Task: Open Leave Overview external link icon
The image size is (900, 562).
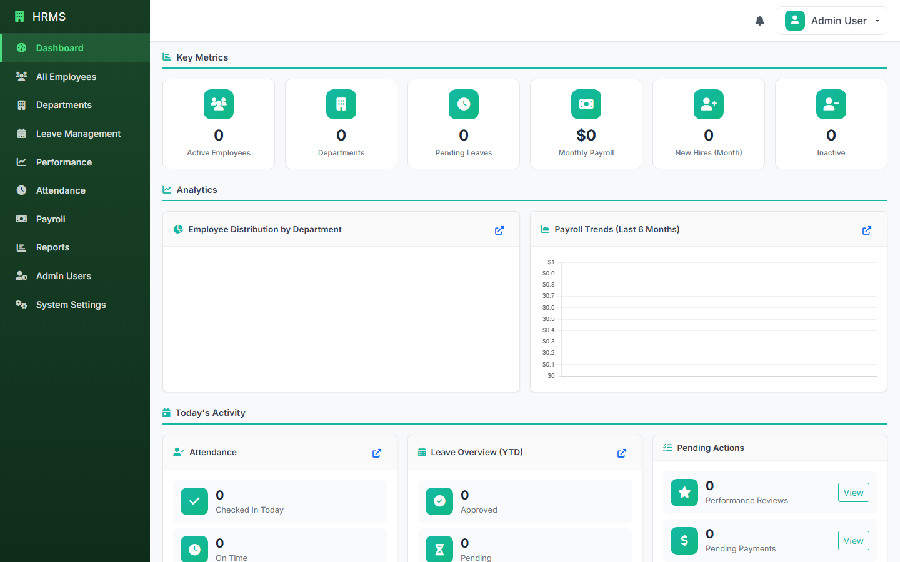Action: point(622,453)
